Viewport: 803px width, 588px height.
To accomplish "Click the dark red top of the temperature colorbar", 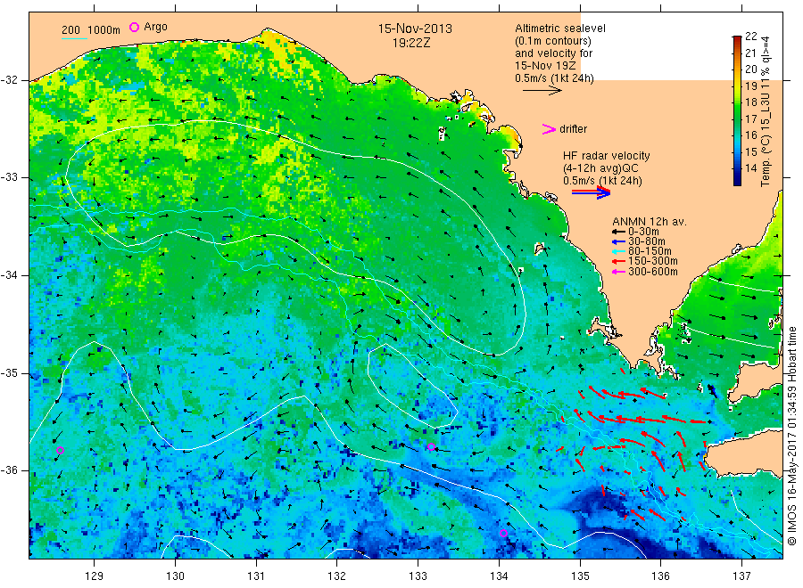I will [x=737, y=39].
